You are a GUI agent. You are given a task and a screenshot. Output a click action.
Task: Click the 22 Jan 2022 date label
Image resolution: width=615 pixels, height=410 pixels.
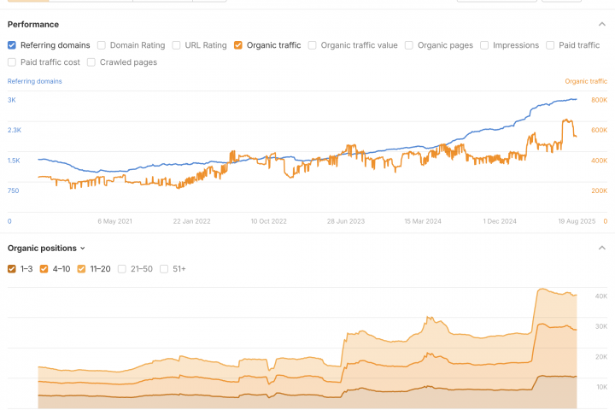(x=192, y=221)
